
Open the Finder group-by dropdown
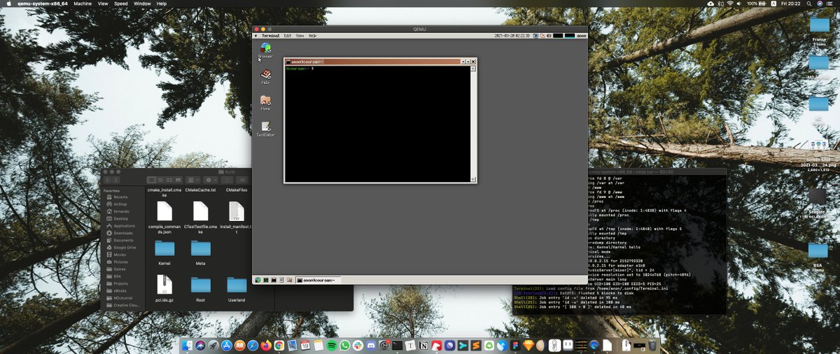tap(193, 180)
